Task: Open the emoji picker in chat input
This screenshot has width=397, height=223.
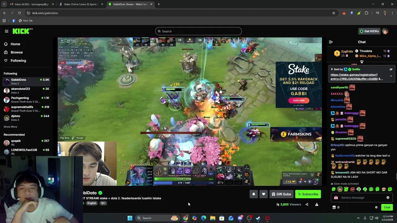Action: coord(388,198)
